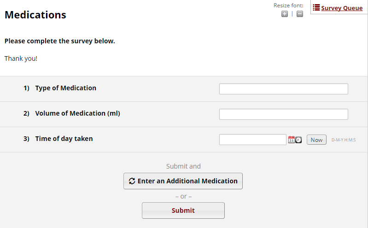Click the D-M-Y H:M:S format hint
This screenshot has height=228, width=368.
pos(343,140)
